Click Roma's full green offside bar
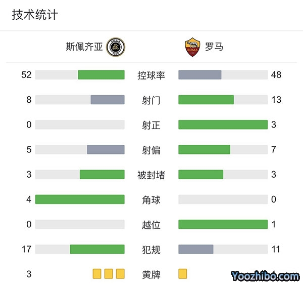 (223, 224)
